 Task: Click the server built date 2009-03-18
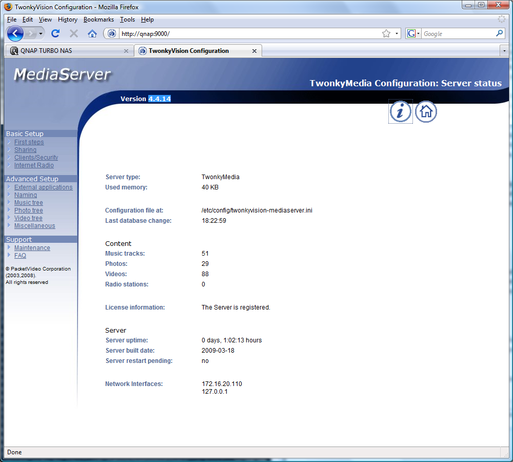click(x=218, y=350)
